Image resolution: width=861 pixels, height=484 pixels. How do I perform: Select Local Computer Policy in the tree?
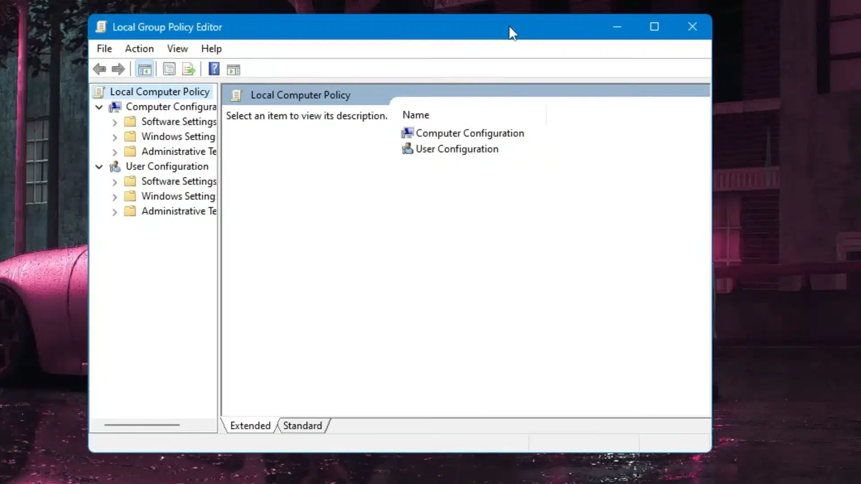pyautogui.click(x=160, y=92)
